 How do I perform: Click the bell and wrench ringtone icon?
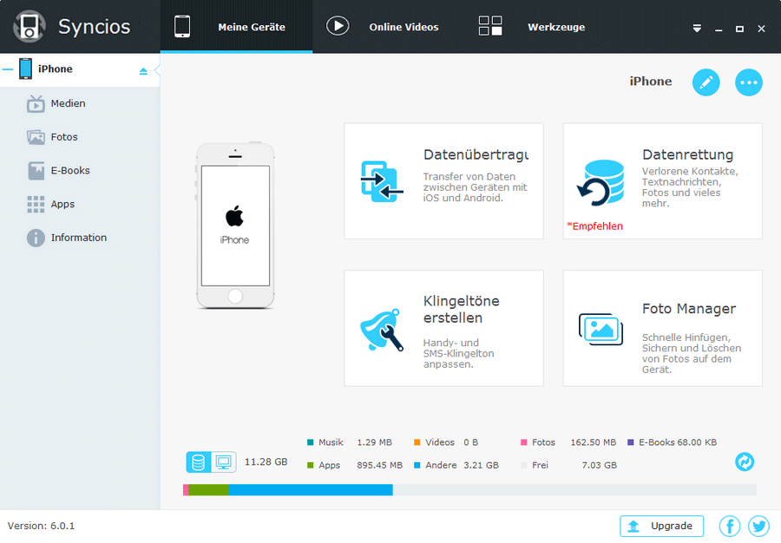tap(382, 330)
